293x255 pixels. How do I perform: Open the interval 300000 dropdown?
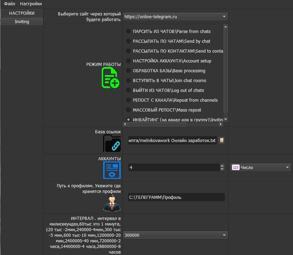[x=175, y=235]
